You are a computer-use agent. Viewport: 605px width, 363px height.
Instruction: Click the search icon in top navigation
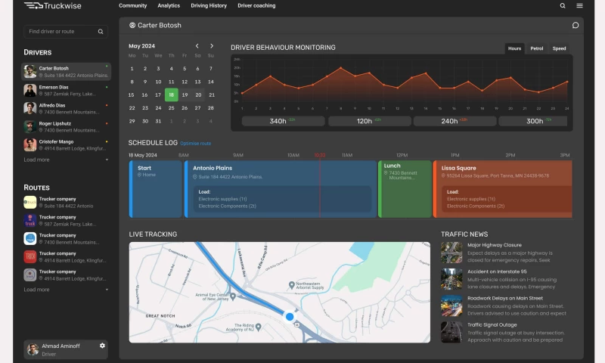tap(563, 5)
